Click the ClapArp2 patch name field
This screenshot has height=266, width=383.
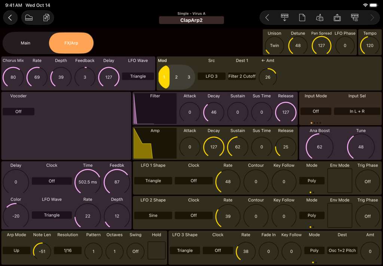(x=191, y=20)
